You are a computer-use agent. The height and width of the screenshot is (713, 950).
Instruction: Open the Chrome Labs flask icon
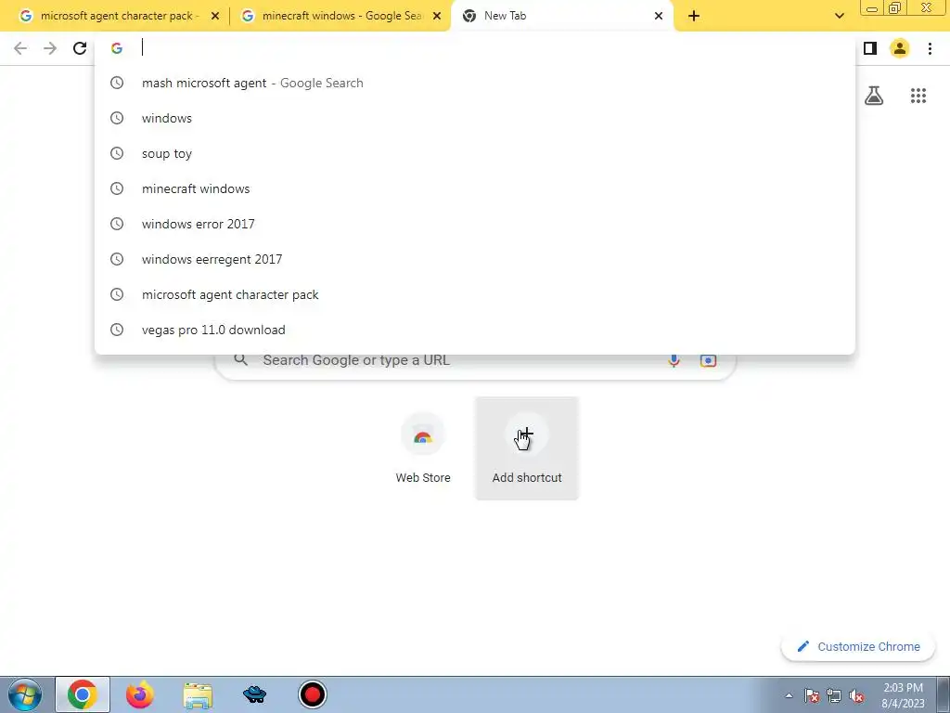(874, 96)
